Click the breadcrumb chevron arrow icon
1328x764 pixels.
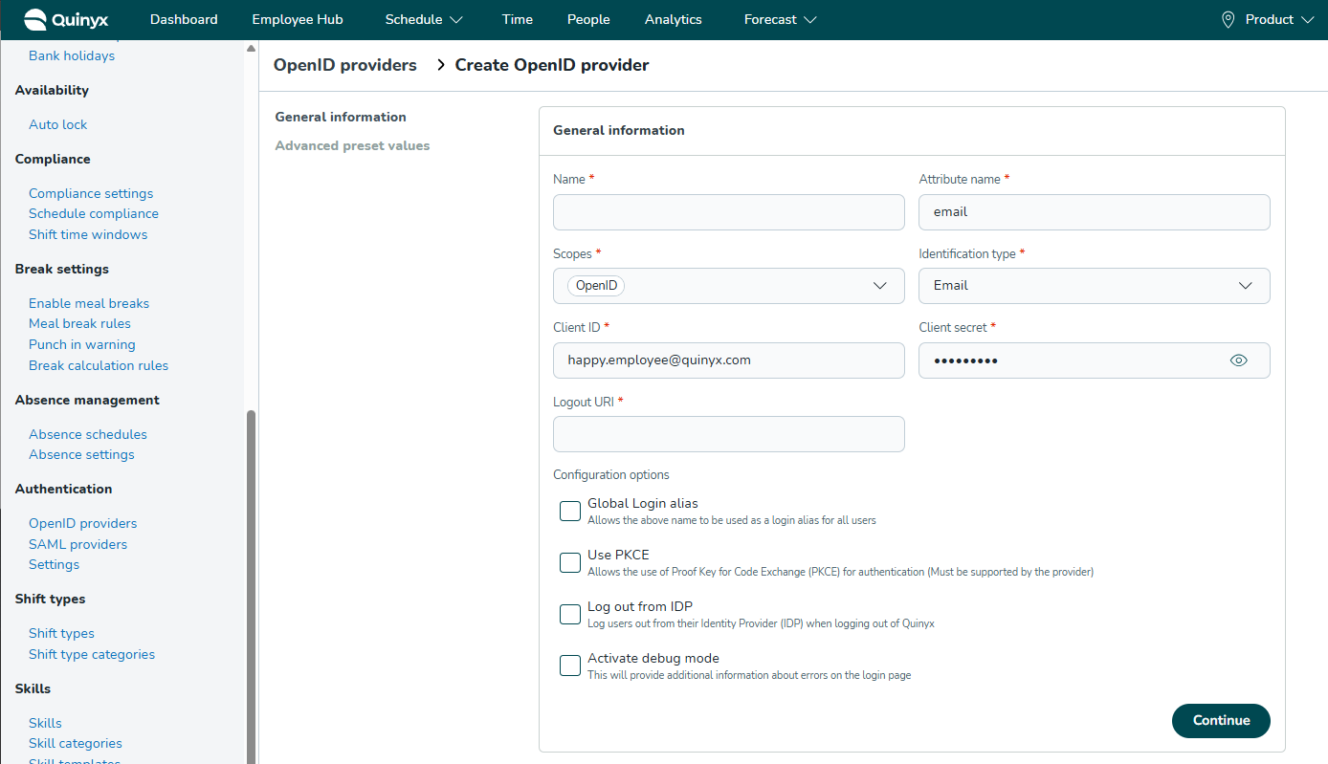coord(441,65)
